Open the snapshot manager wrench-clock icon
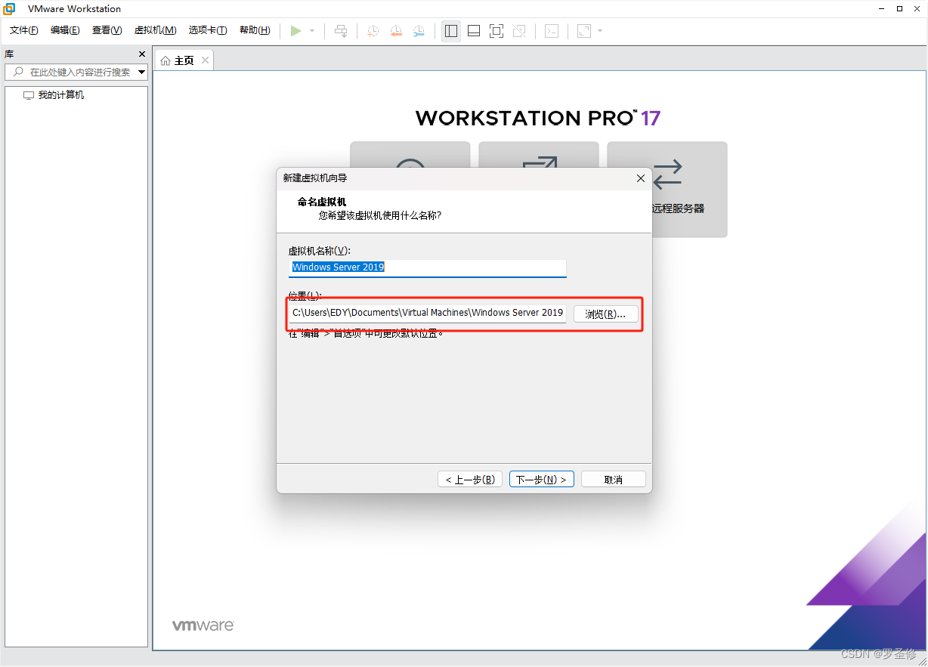 click(x=419, y=31)
